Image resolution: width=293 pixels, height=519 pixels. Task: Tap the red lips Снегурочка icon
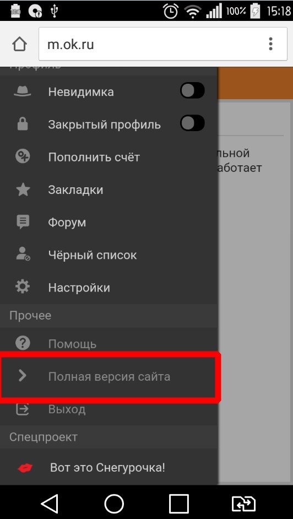[x=25, y=468]
